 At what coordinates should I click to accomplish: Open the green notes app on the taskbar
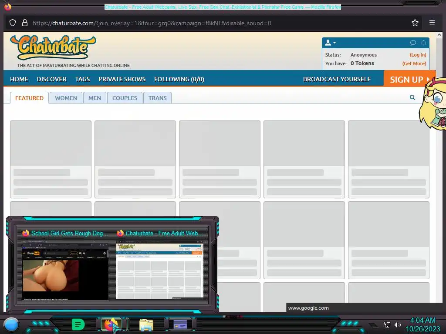78,324
